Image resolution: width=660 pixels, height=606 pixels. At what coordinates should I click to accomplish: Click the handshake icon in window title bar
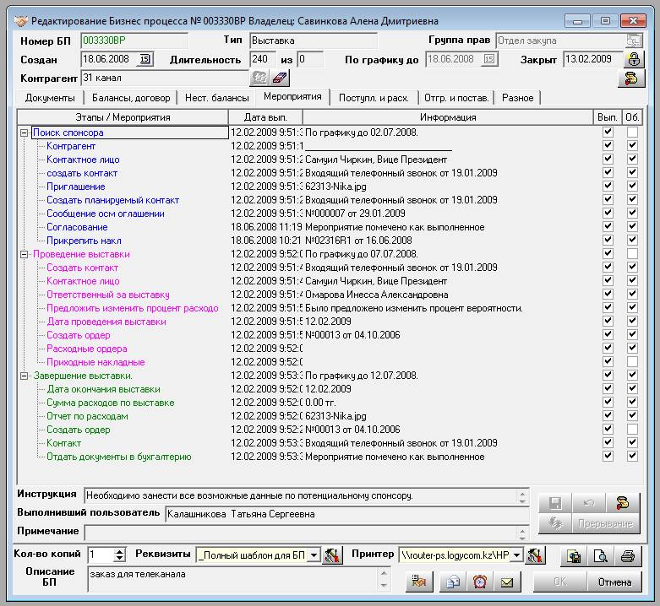pyautogui.click(x=20, y=20)
